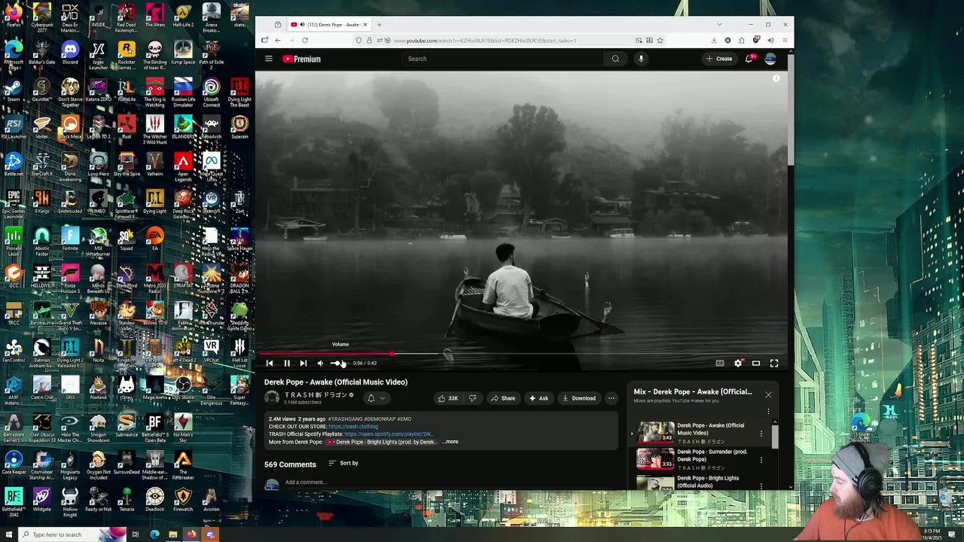
Task: Open a new browser tab
Action: pyautogui.click(x=379, y=25)
